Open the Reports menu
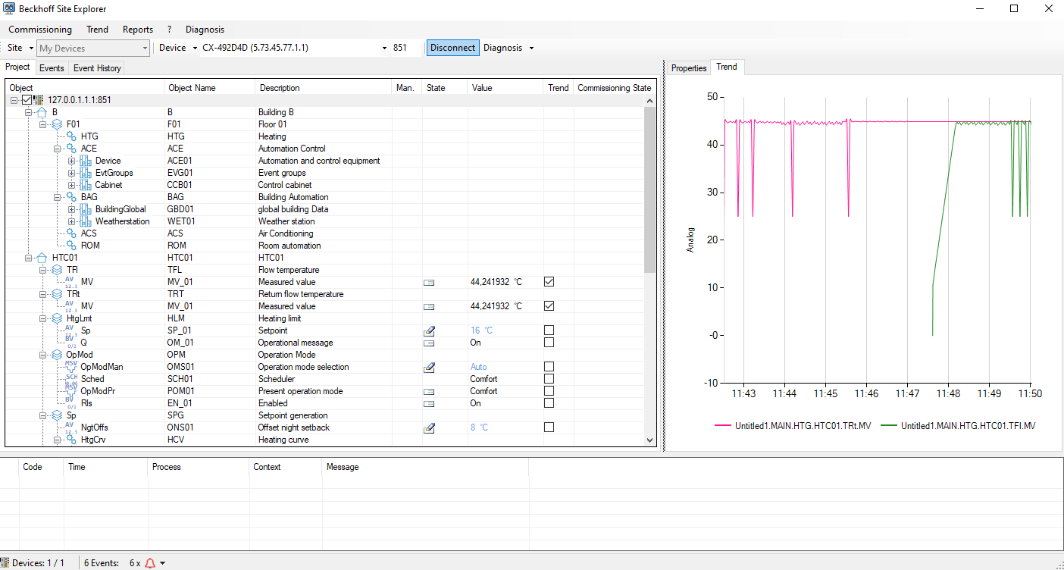This screenshot has width=1064, height=570. coord(138,30)
